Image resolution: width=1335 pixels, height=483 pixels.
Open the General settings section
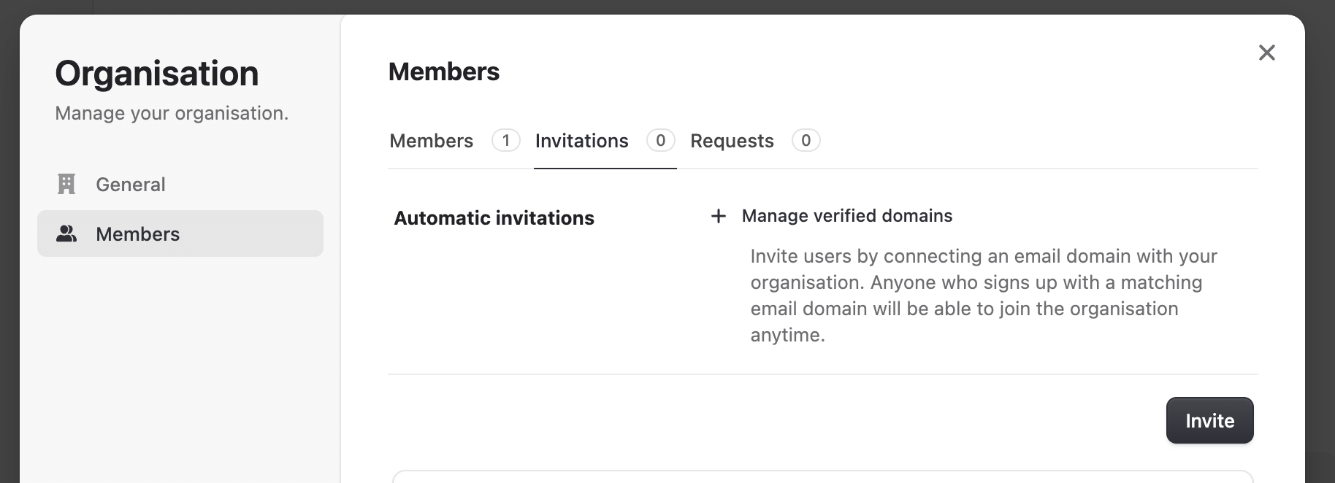click(180, 184)
